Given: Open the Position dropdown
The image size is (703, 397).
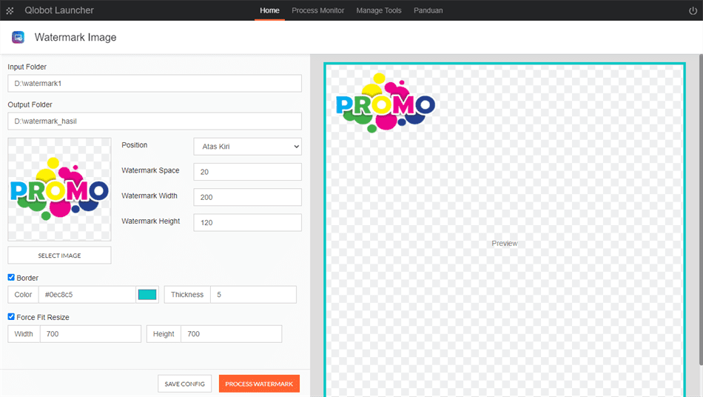Looking at the screenshot, I should [247, 147].
